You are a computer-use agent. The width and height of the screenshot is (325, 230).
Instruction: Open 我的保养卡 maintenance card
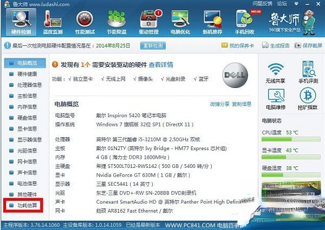tap(238, 45)
